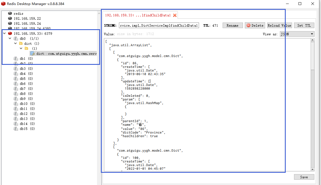Screen dimensions: 321x185
Task: Click the db10 database icon
Action: pyautogui.click(x=16, y=104)
